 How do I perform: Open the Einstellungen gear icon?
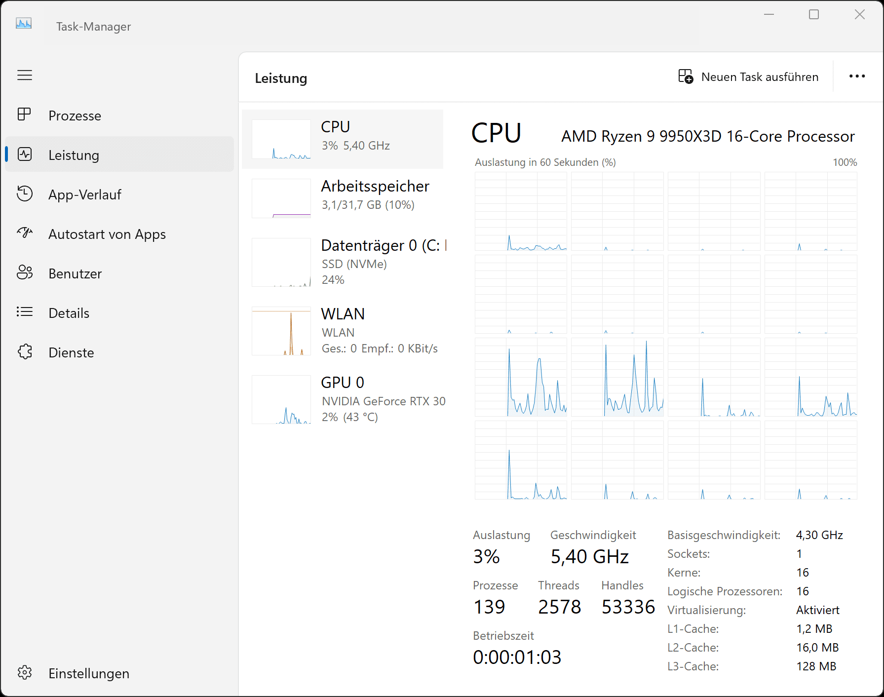25,673
